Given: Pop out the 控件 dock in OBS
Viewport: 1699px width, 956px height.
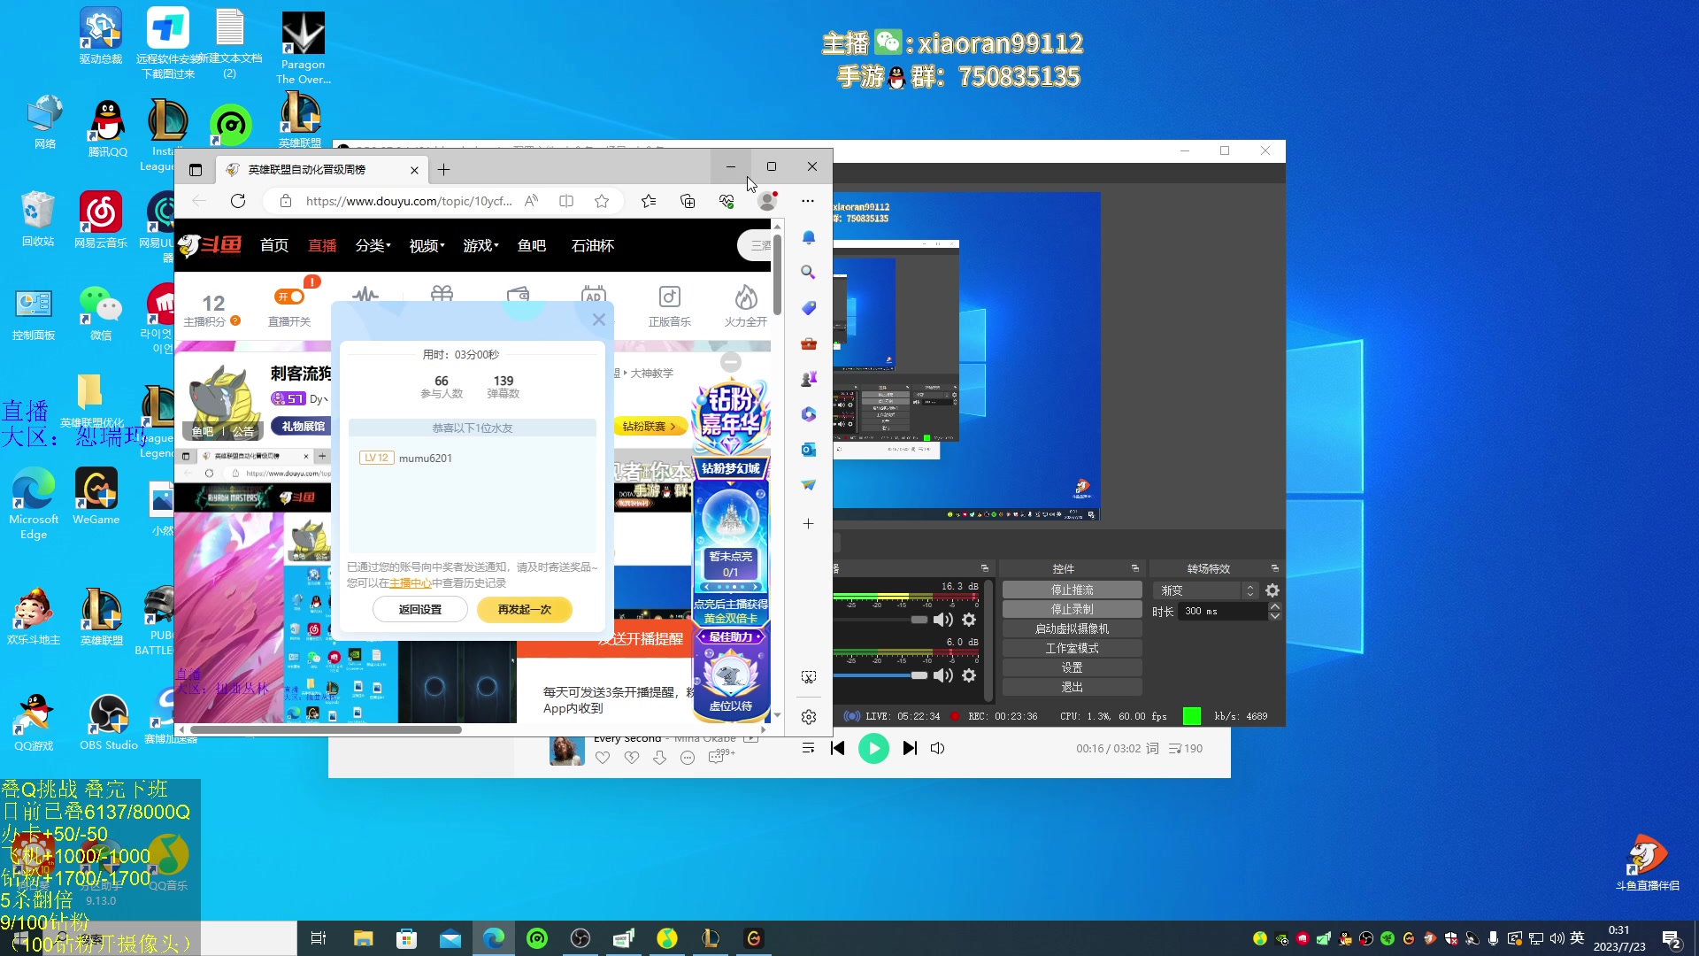Looking at the screenshot, I should (x=1135, y=568).
